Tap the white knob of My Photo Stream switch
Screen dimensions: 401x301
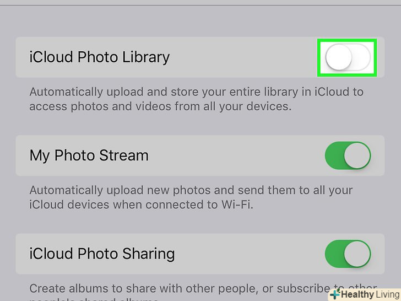coord(357,155)
